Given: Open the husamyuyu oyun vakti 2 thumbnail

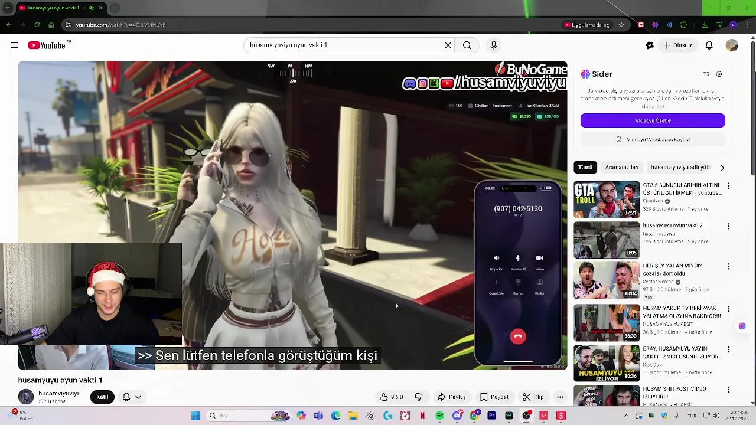Looking at the screenshot, I should coord(607,240).
